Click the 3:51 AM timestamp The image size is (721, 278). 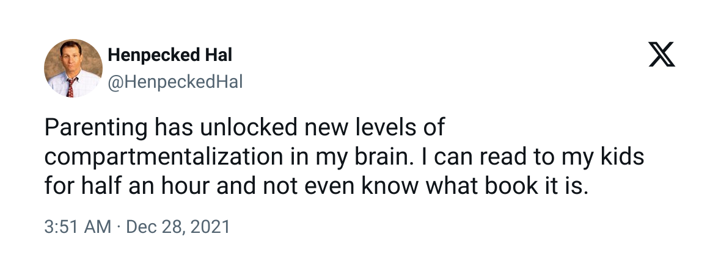(78, 227)
